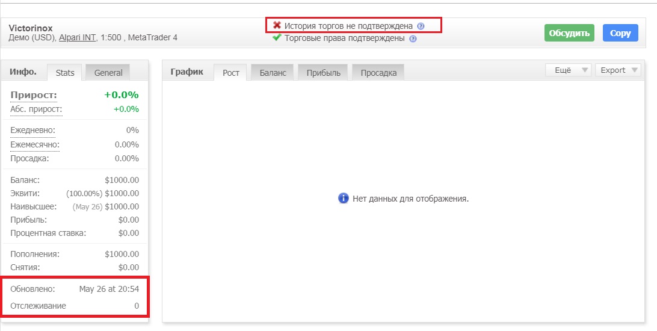Click the Нет данных для отображения message
Image resolution: width=657 pixels, height=331 pixels.
(410, 199)
